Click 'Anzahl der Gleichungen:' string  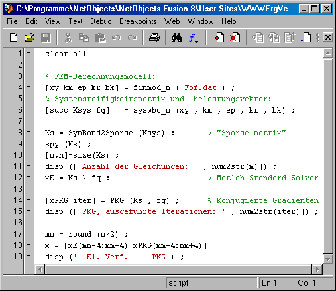point(138,166)
